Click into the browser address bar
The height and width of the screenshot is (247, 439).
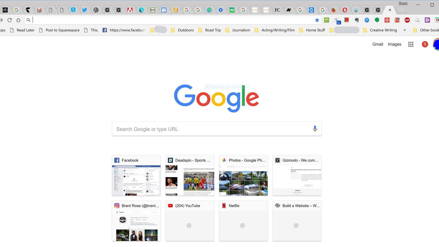tap(173, 20)
